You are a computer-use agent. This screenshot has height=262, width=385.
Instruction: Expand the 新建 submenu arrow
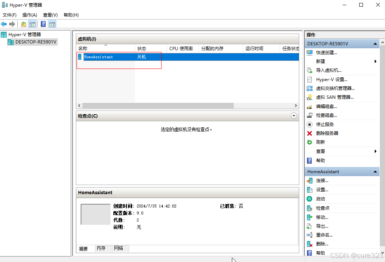pyautogui.click(x=375, y=62)
